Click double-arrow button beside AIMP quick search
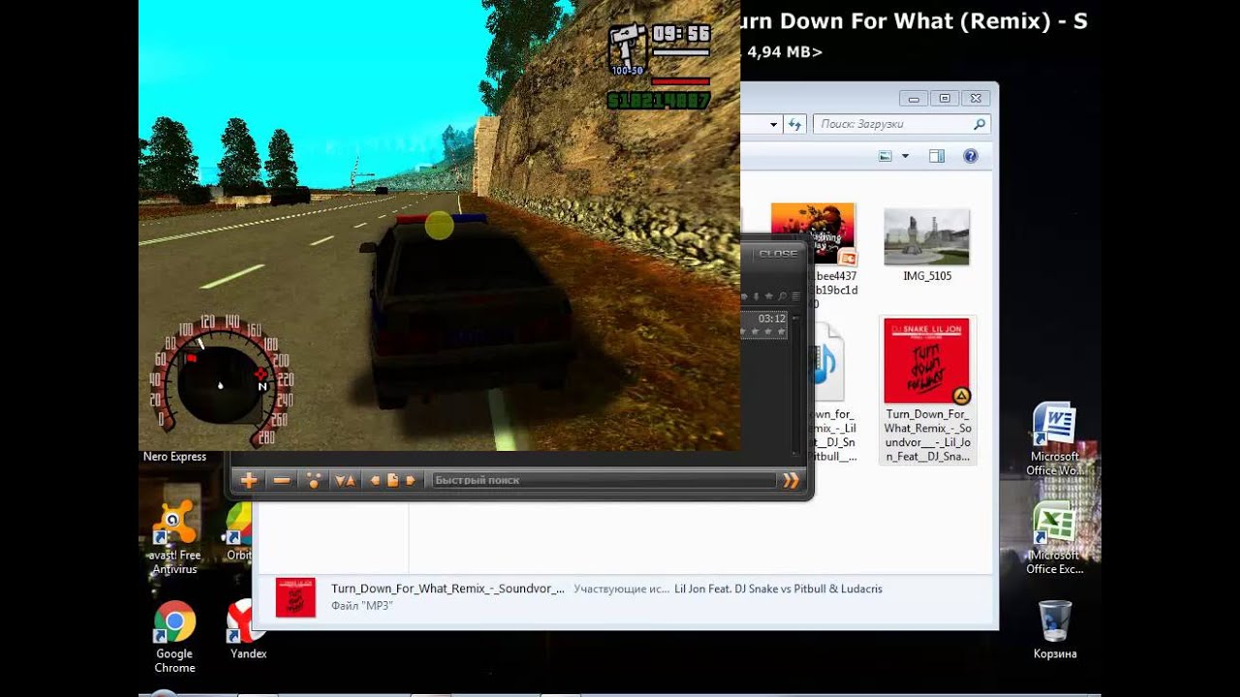 [790, 480]
